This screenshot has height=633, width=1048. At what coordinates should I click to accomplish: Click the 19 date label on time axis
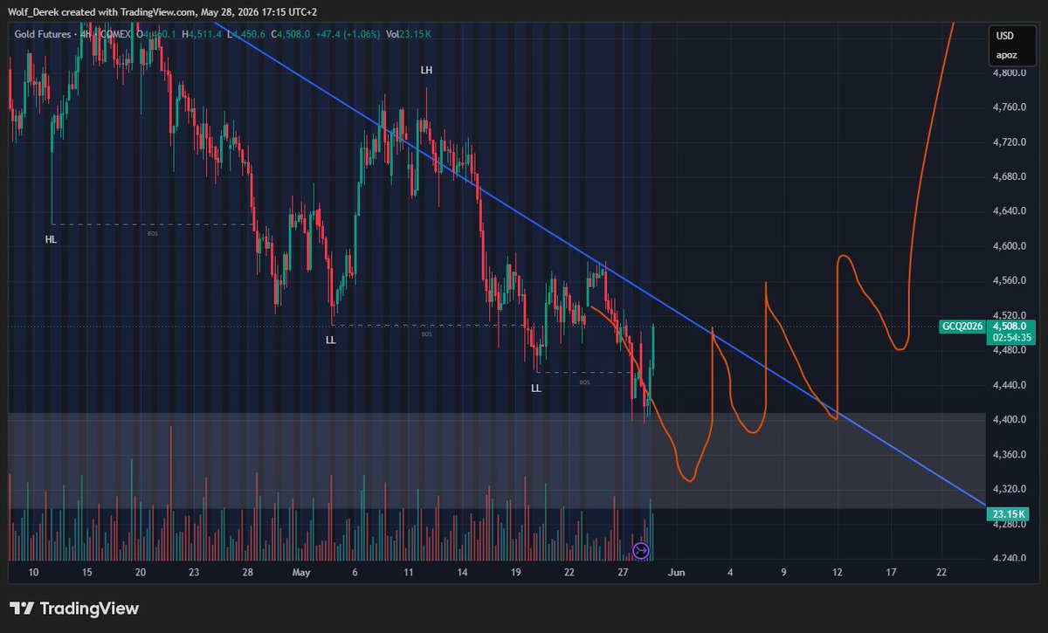pos(516,573)
